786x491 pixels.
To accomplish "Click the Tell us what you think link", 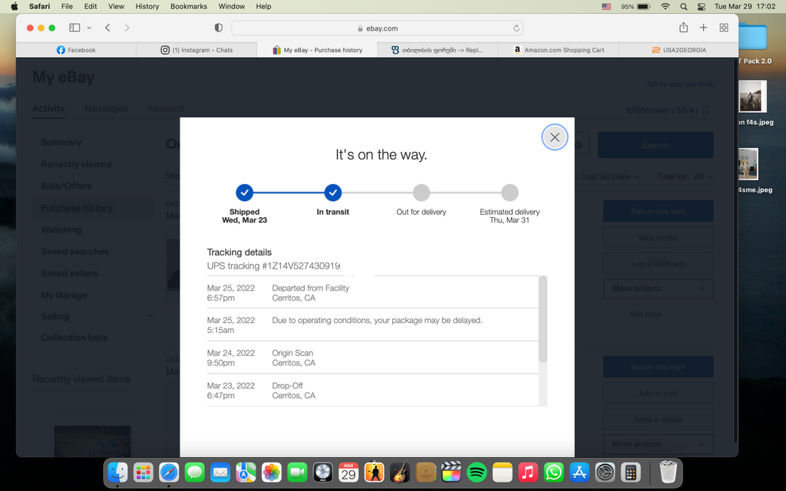I will [679, 84].
